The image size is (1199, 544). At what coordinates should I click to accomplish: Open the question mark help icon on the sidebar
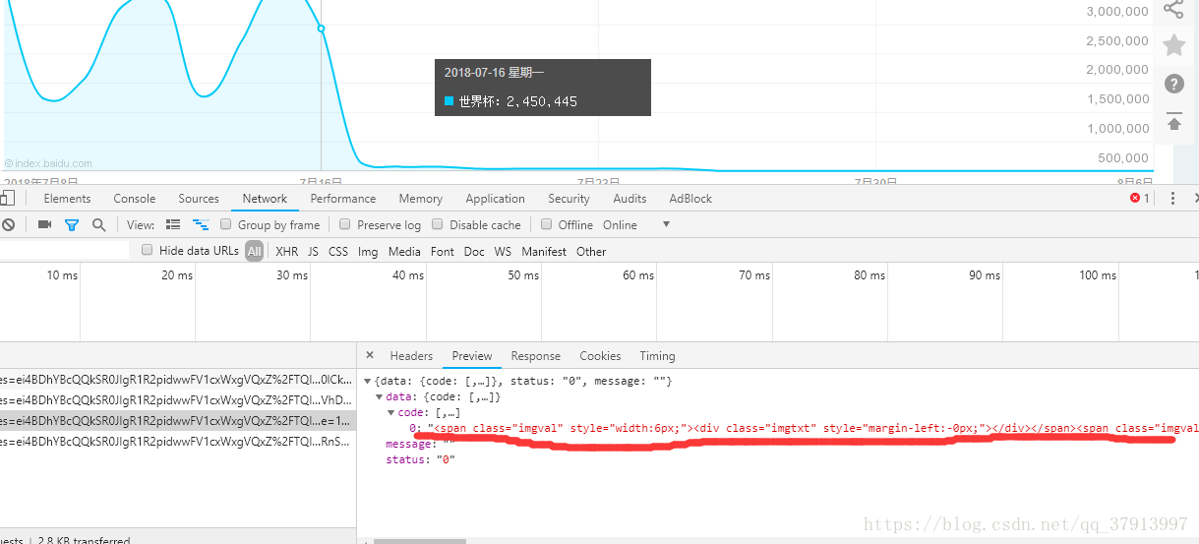pos(1173,84)
